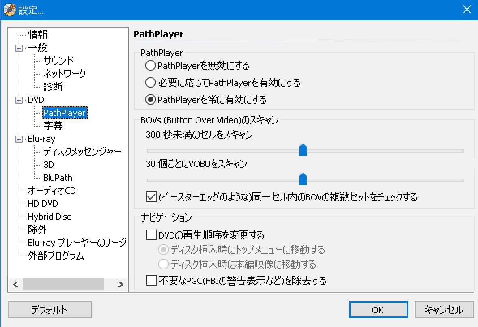Open the 除外 settings page
Screen dimensions: 478x327
(x=37, y=230)
